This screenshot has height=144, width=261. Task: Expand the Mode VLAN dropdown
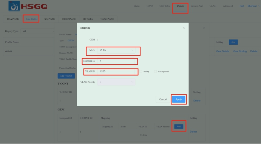(116, 50)
